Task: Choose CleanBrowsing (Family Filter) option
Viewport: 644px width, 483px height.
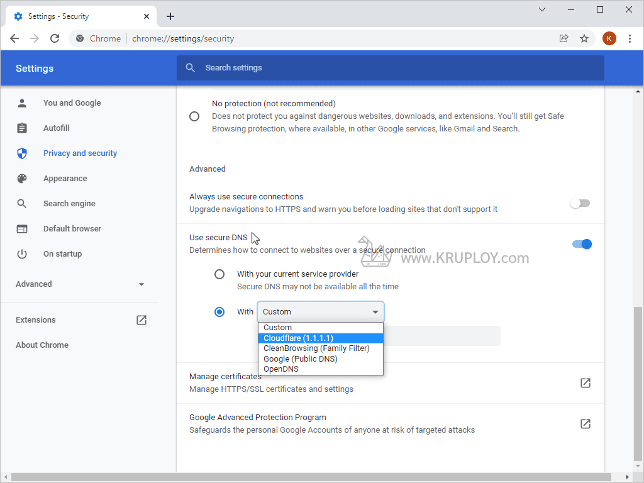Action: pyautogui.click(x=321, y=348)
